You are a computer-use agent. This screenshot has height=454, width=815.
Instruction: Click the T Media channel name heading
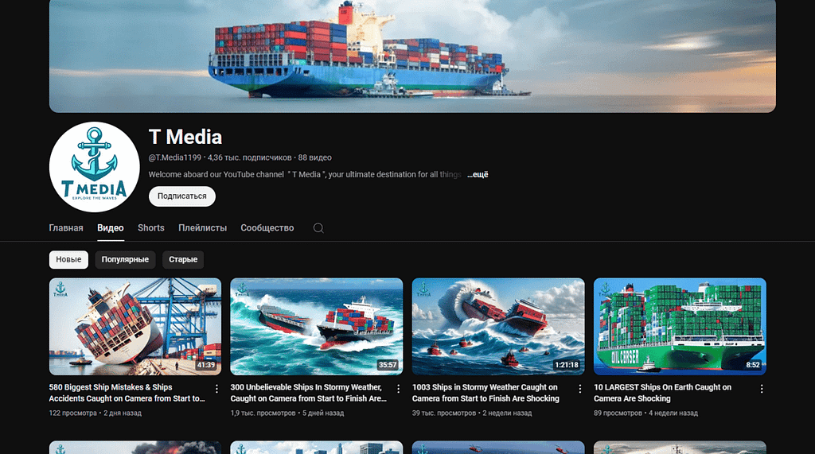(x=185, y=137)
